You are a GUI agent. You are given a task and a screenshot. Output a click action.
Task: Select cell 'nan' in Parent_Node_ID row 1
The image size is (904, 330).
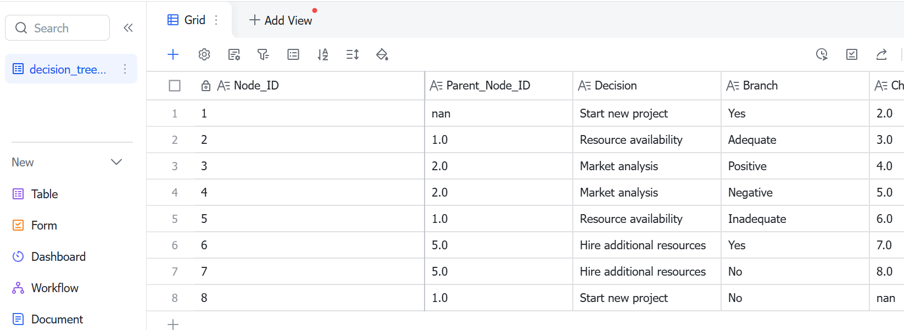pos(499,113)
